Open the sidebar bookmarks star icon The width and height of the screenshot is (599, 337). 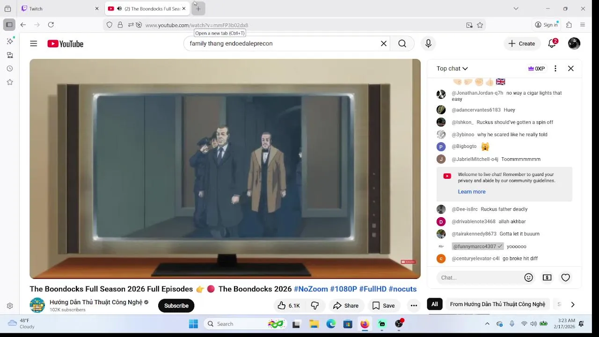coord(10,82)
